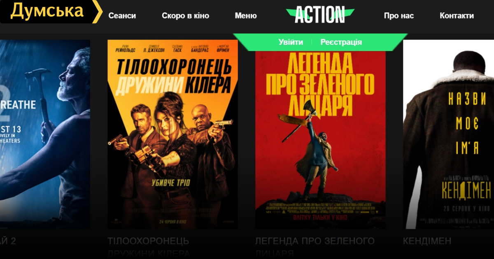Viewport: 494px width, 259px height.
Task: Open the Контакти page
Action: 457,16
